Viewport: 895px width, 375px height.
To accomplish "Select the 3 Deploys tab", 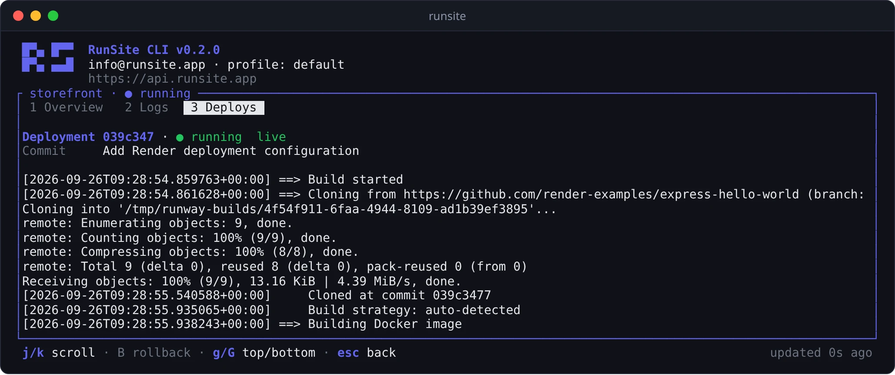I will (x=224, y=107).
